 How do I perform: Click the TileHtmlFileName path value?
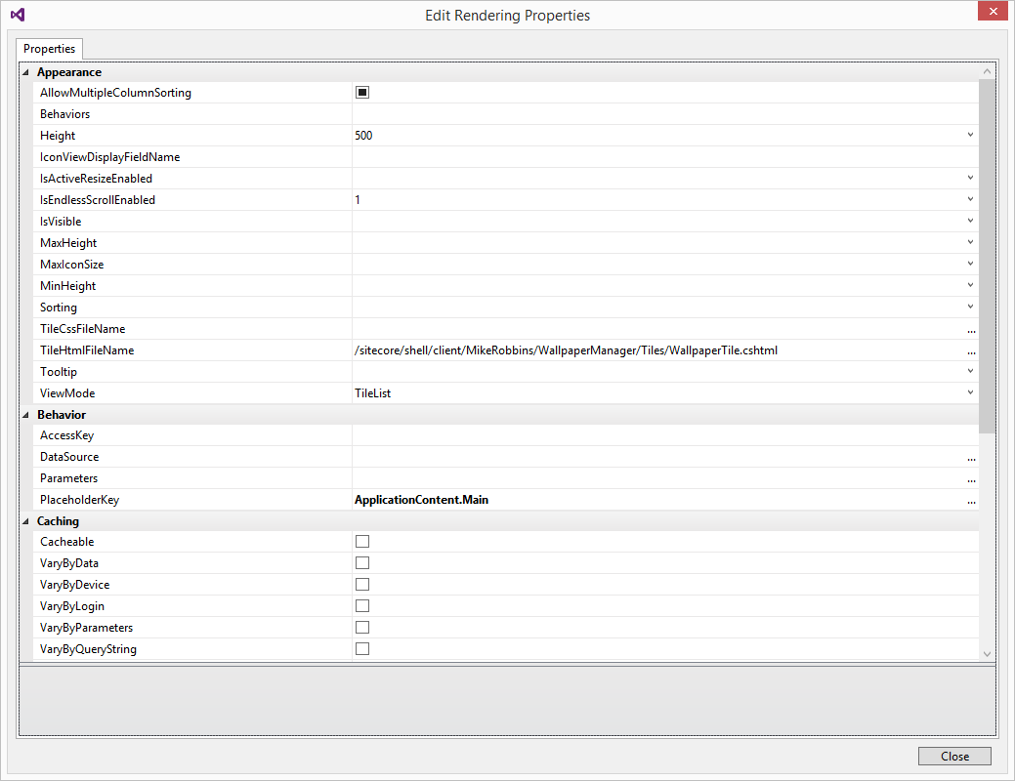coord(566,350)
